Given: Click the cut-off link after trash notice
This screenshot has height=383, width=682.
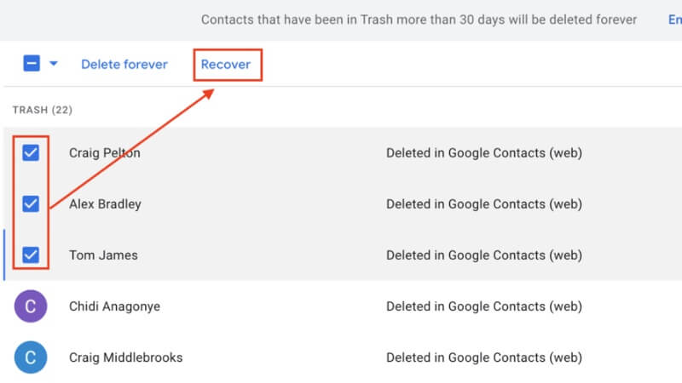Looking at the screenshot, I should click(x=673, y=20).
